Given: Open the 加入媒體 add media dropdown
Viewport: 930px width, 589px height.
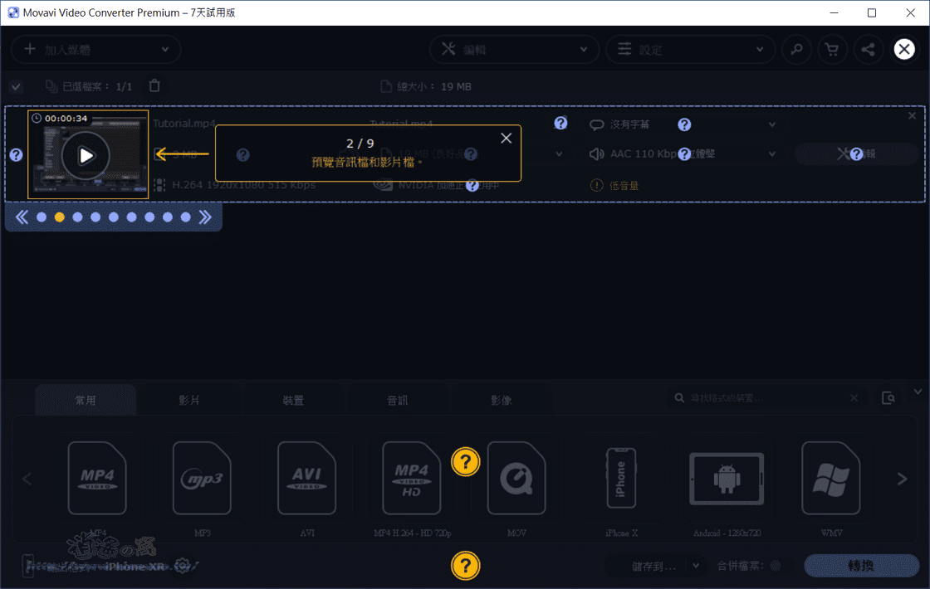Looking at the screenshot, I should [95, 50].
